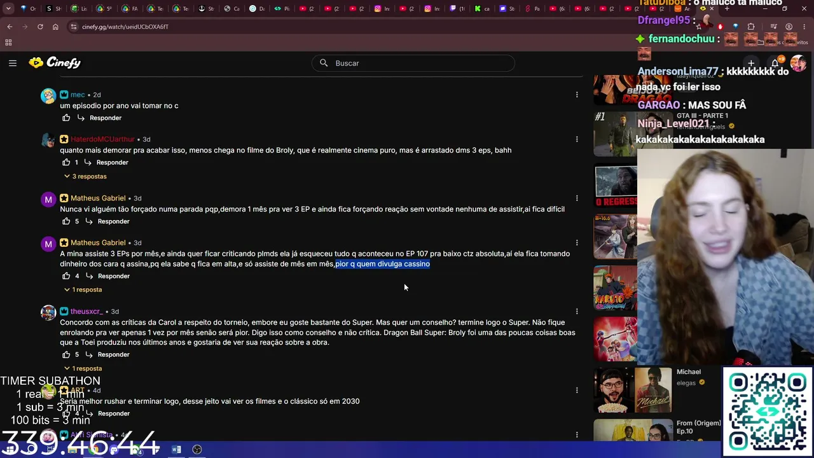814x458 pixels.
Task: Open the Michael video thumbnail
Action: point(633,389)
